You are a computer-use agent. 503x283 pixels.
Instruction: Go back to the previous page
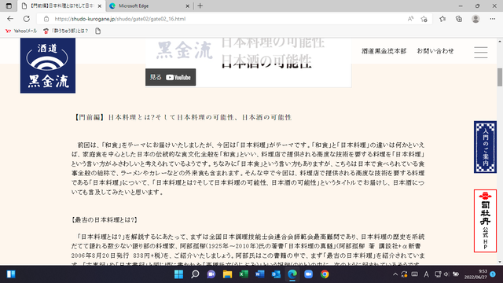tap(10, 19)
